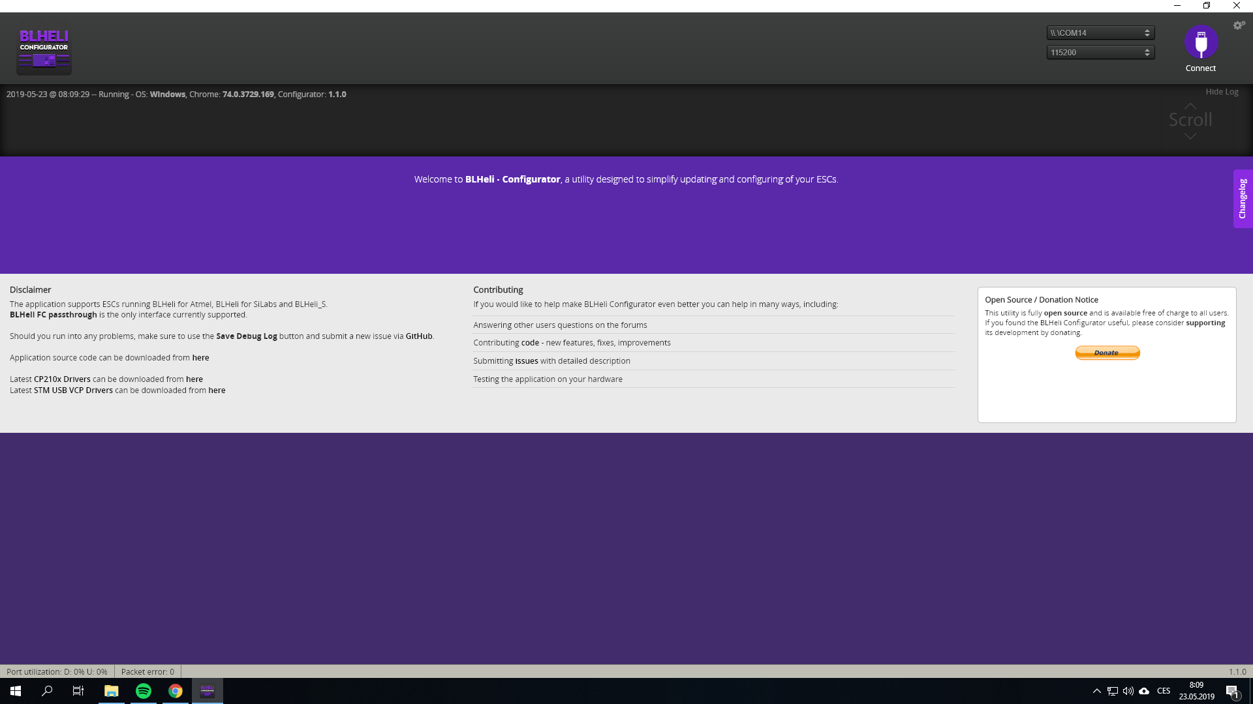1253x704 pixels.
Task: Open the COM14 port dropdown
Action: point(1100,33)
